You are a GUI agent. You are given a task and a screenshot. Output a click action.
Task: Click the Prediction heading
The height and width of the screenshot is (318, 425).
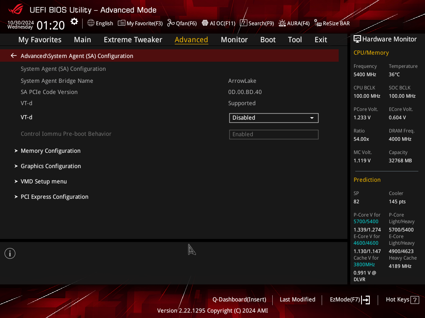coord(367,180)
